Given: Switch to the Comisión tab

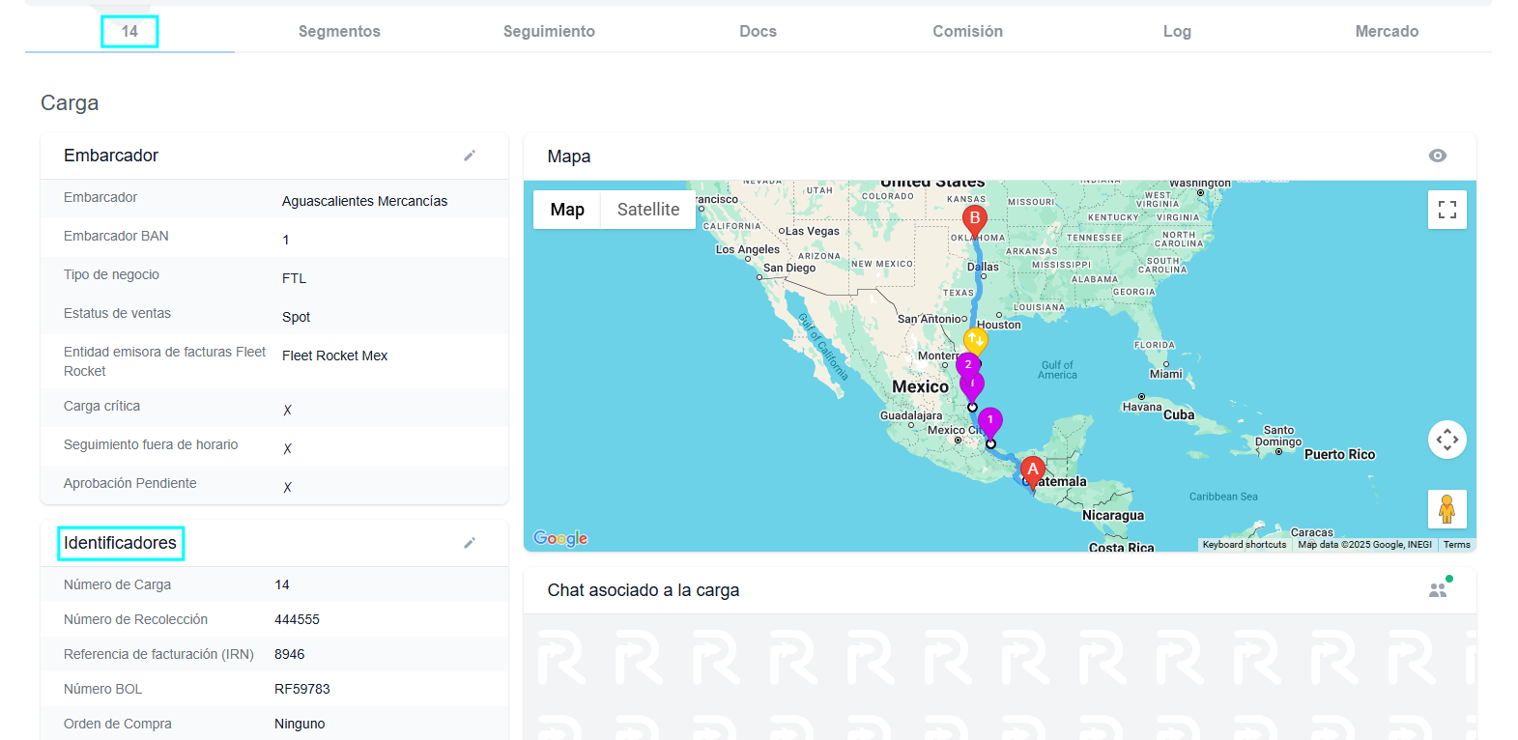Looking at the screenshot, I should coord(967,31).
